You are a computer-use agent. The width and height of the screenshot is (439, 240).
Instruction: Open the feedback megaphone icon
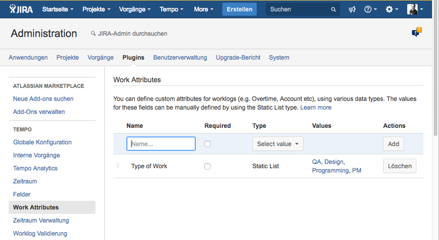[x=352, y=10]
